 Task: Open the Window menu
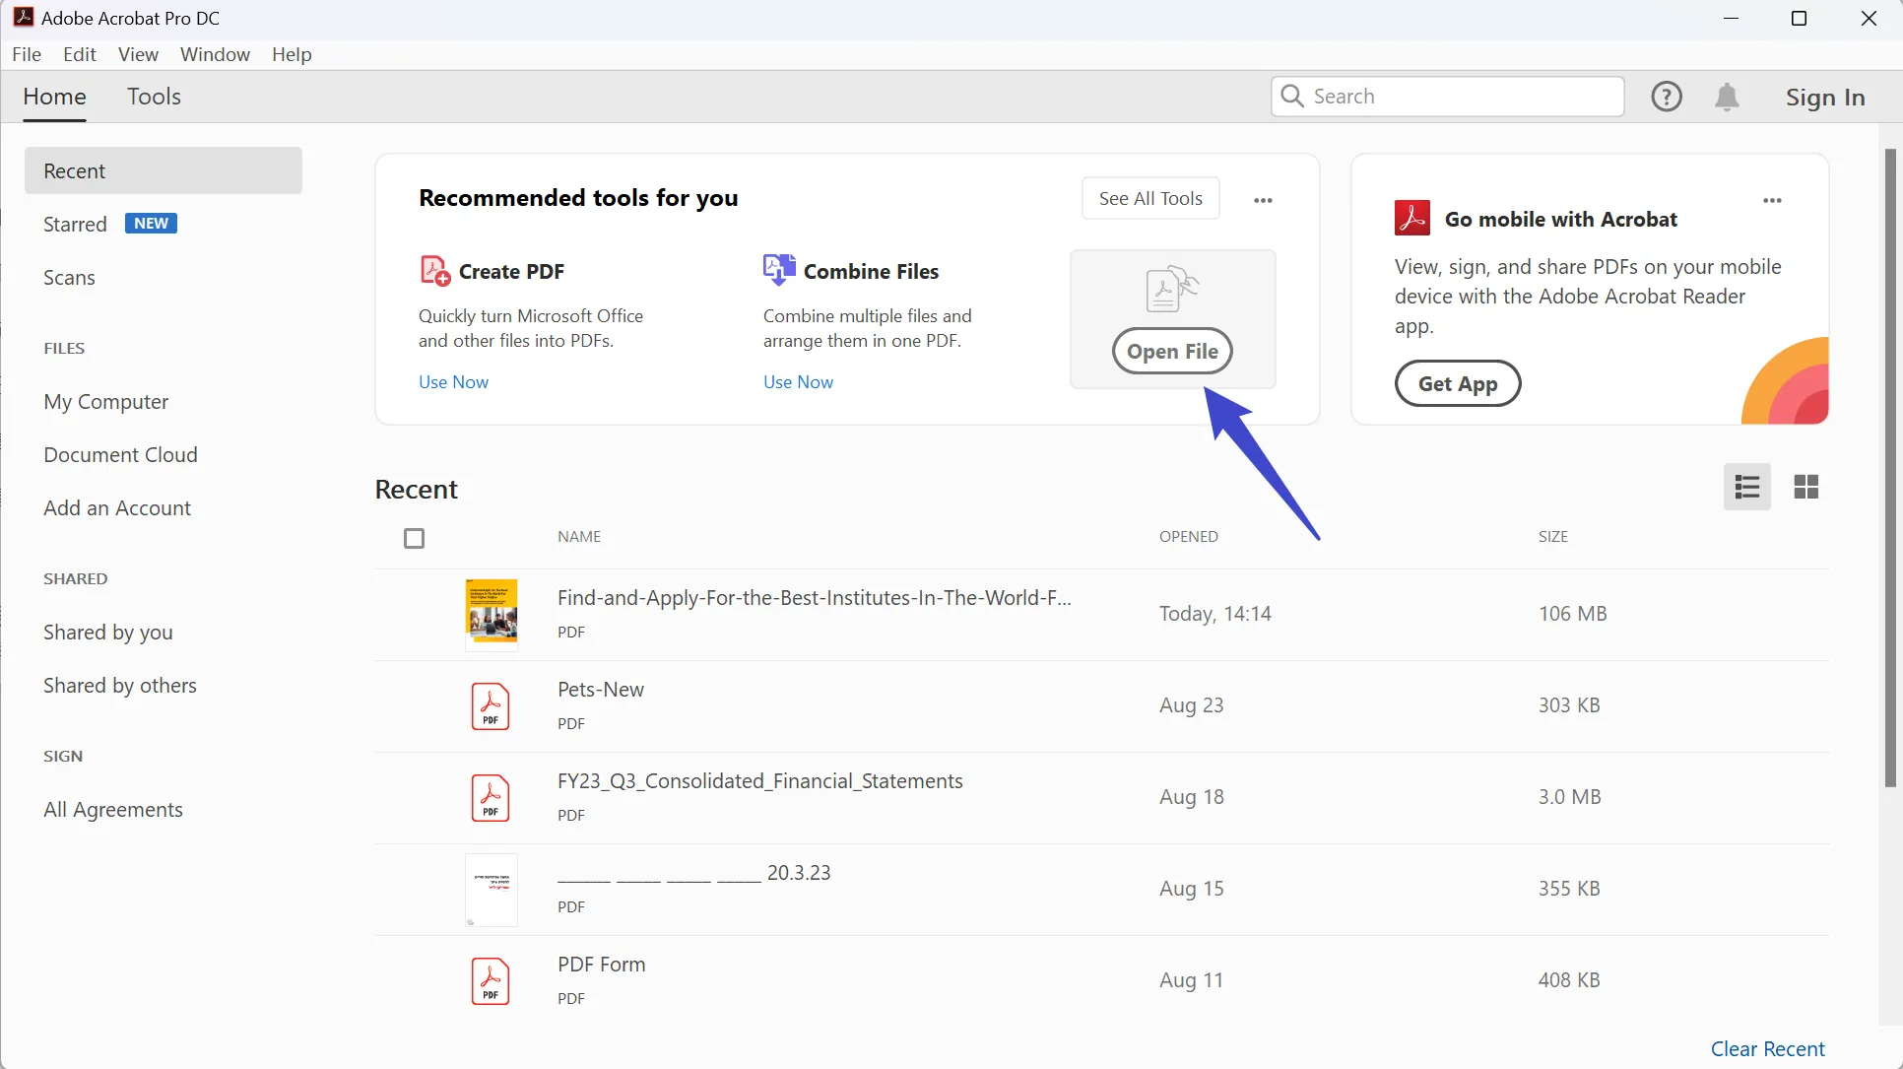click(215, 54)
